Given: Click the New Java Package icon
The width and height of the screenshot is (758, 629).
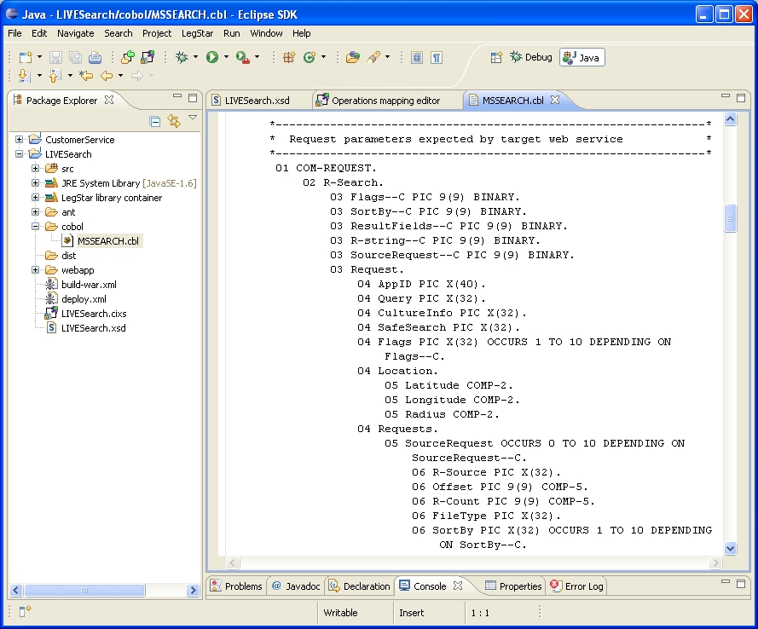Looking at the screenshot, I should coord(289,57).
